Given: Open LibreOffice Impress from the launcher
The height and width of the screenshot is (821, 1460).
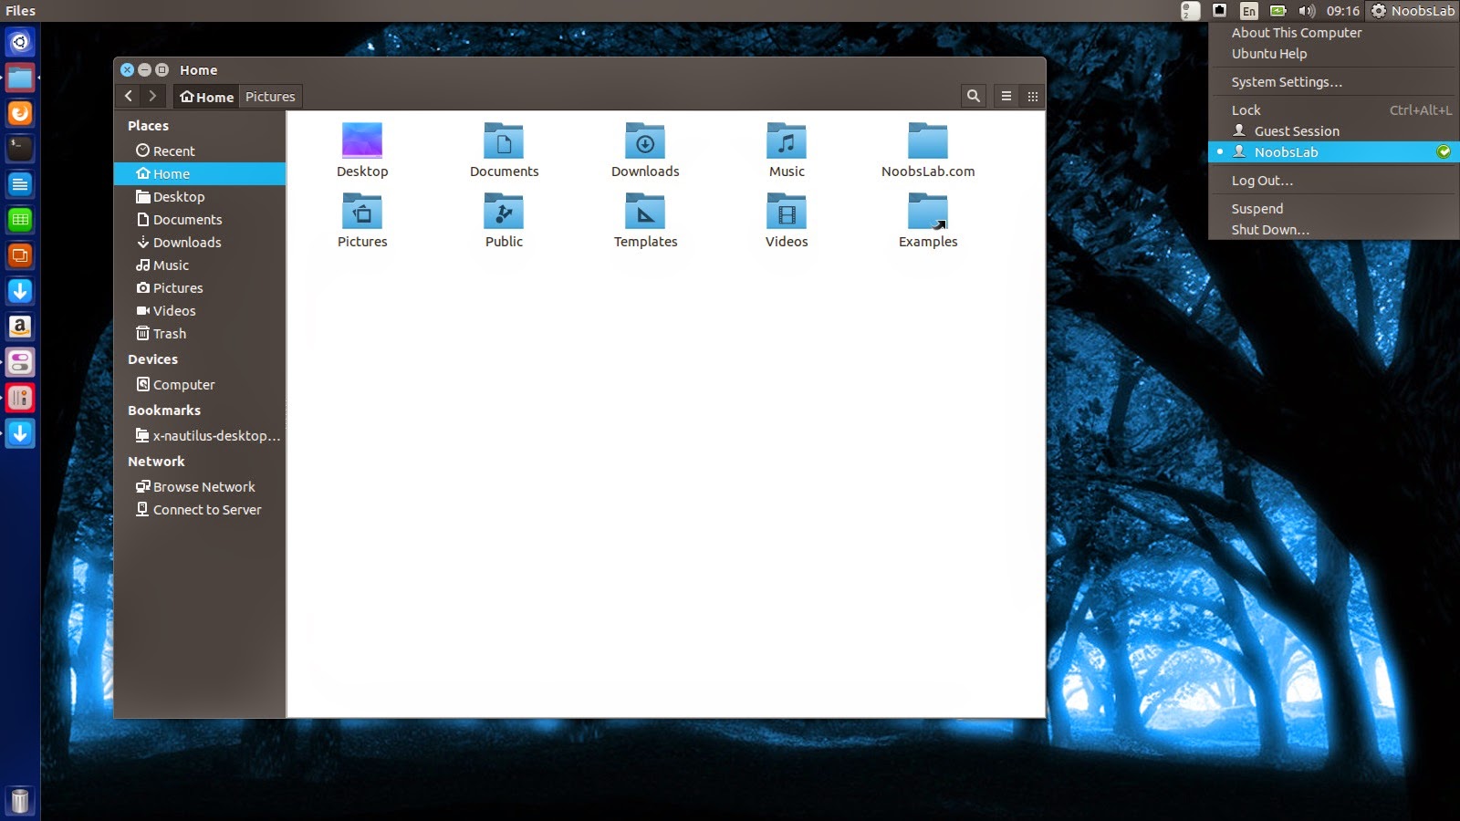Looking at the screenshot, I should 20,255.
